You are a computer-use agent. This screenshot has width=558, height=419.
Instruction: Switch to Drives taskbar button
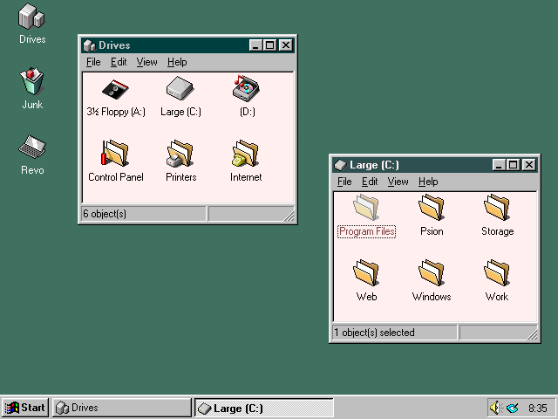[121, 408]
